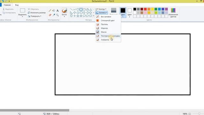Open the Выделить dropdown arrow
Image resolution: width=204 pixels, height=115 pixels.
pos(23,17)
